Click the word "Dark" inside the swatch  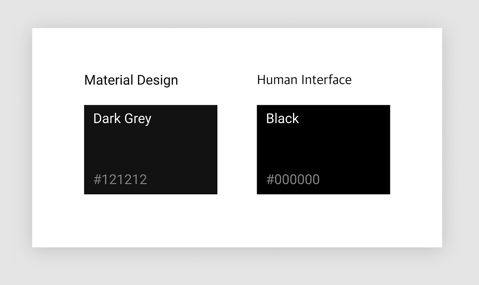[107, 118]
